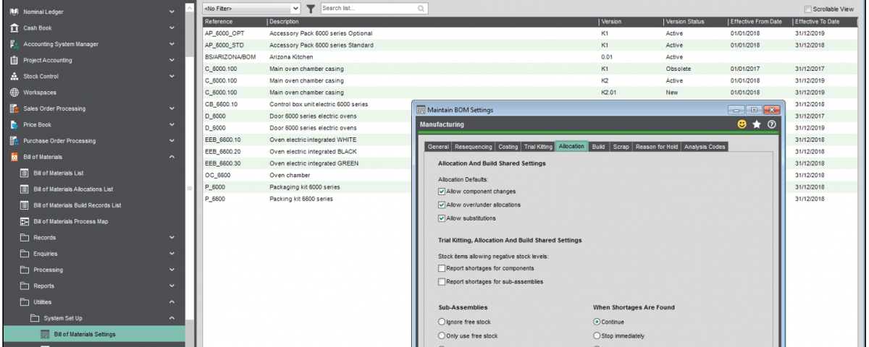This screenshot has width=869, height=347.
Task: Open Bill of Materials Process Map
Action: [x=70, y=221]
